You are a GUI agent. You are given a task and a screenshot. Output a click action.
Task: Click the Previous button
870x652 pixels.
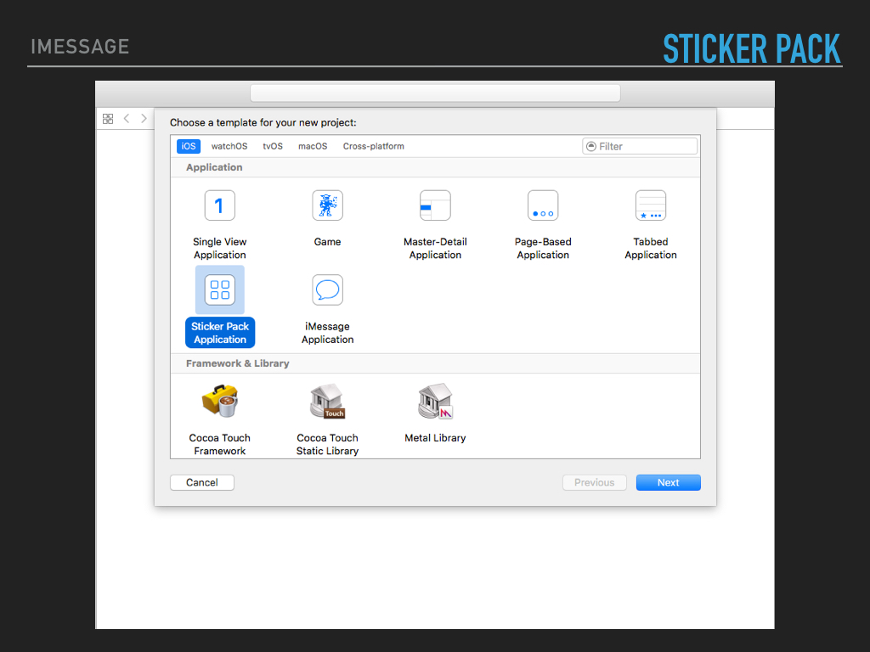594,482
